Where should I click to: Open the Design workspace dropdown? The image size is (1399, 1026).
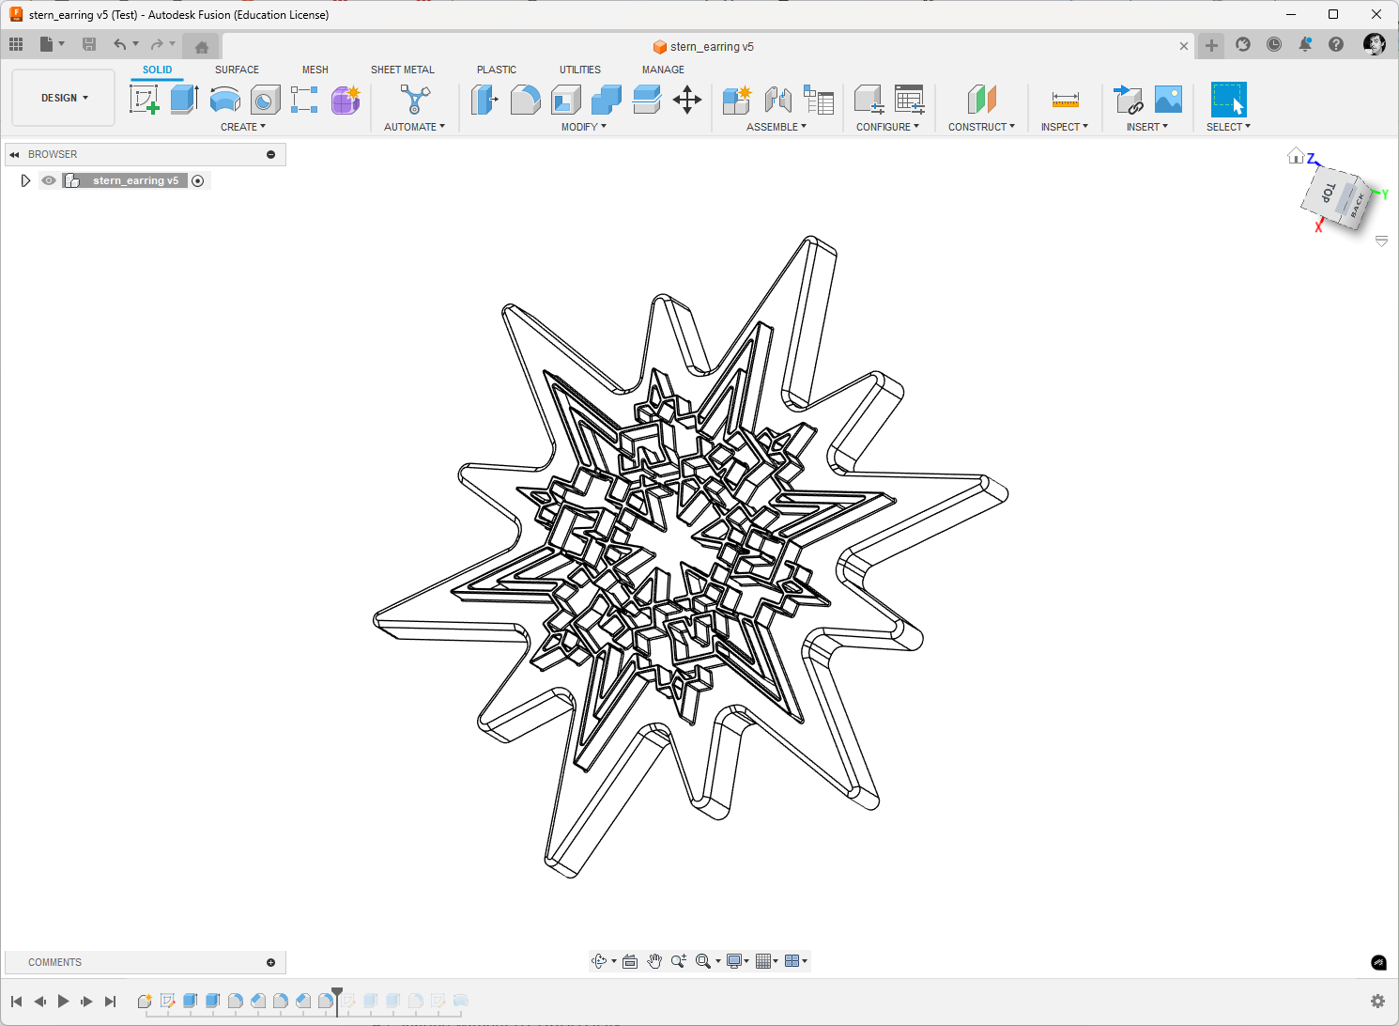click(64, 98)
